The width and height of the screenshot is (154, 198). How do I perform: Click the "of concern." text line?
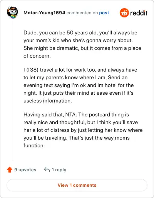pos(37,56)
